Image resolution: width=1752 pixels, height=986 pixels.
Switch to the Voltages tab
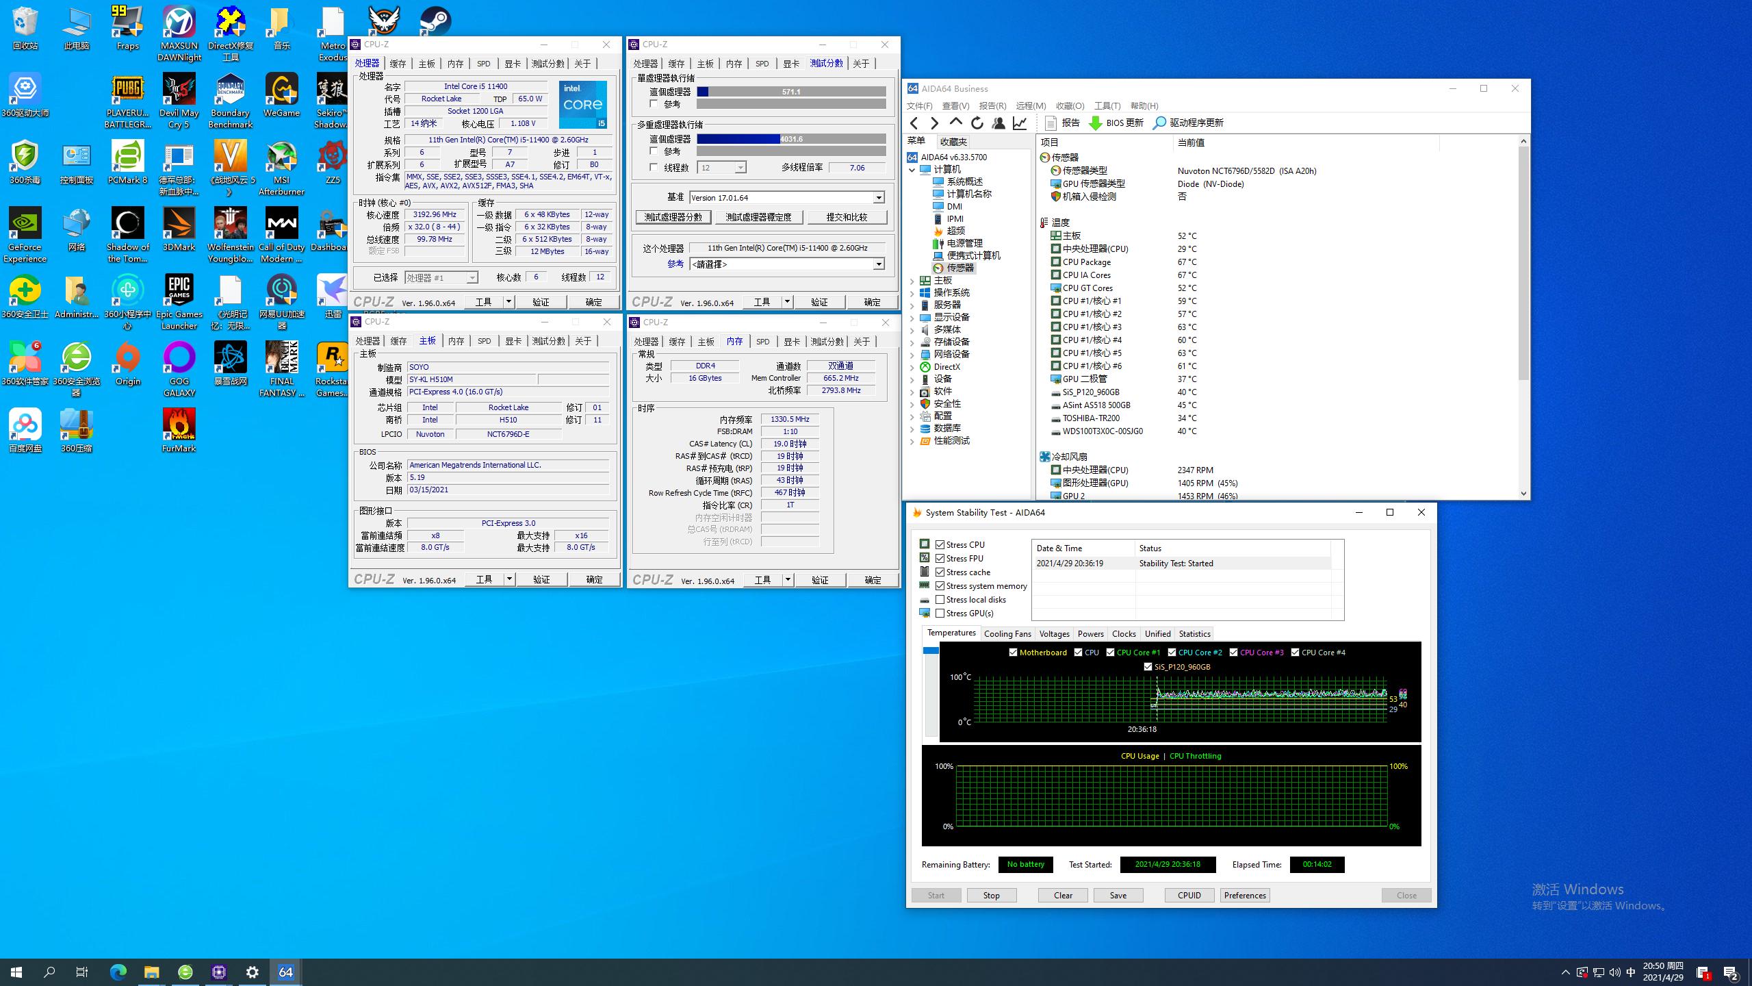(x=1054, y=633)
